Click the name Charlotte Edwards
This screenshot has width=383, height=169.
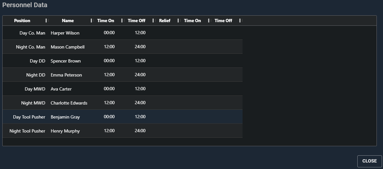[69, 103]
